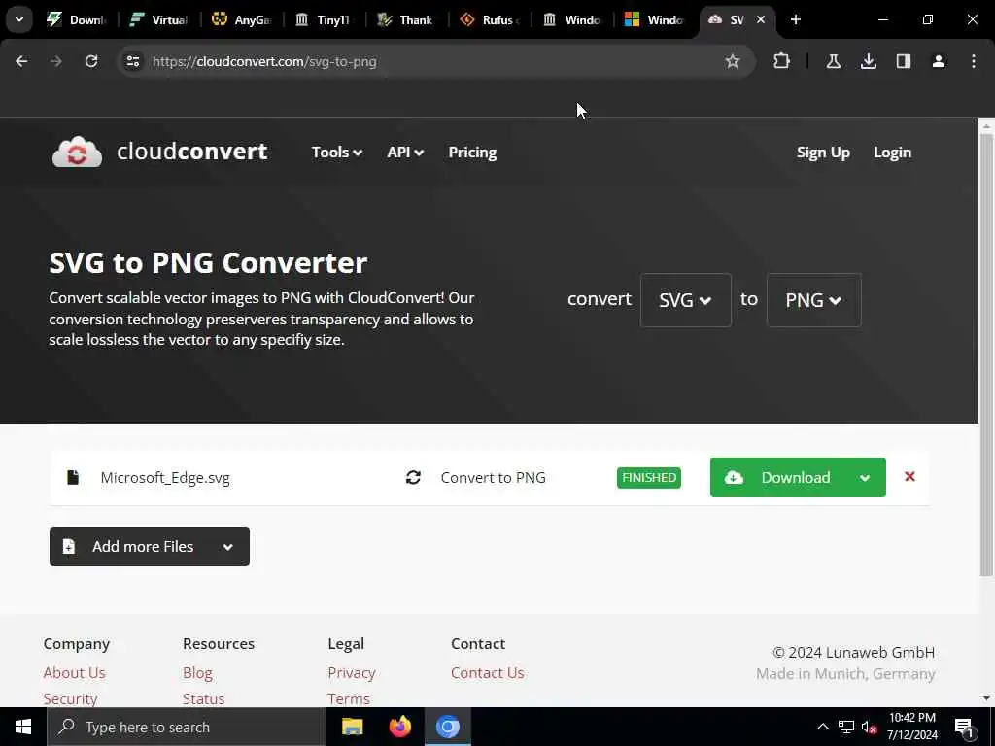Switch to the Tiny11 tab

(324, 19)
